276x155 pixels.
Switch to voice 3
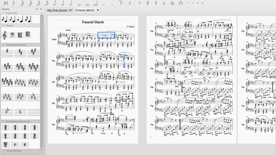[x=198, y=3]
